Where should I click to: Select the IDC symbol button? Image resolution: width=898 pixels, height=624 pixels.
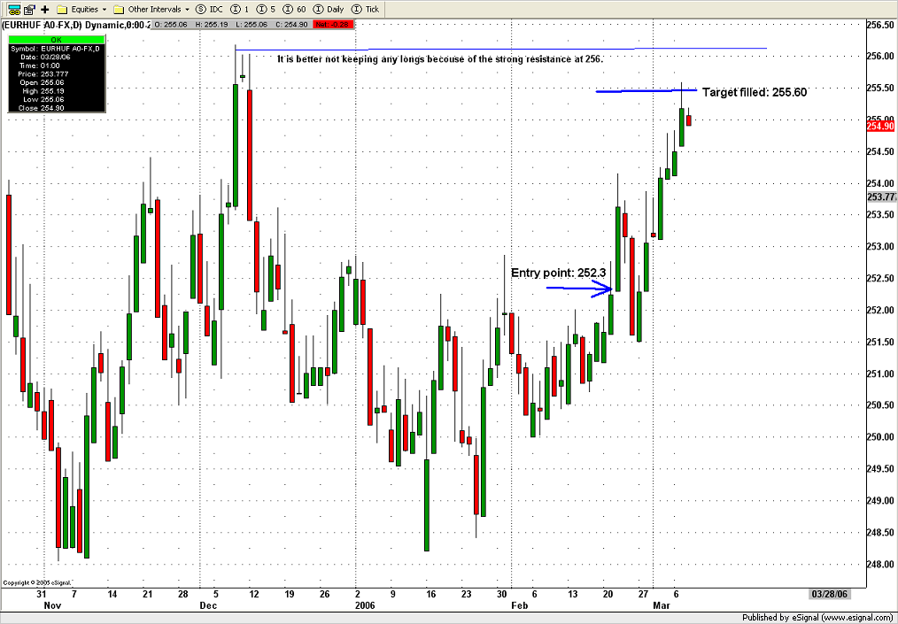pyautogui.click(x=209, y=9)
